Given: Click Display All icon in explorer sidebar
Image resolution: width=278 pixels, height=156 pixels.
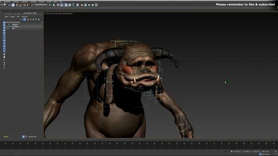Looking at the screenshot, I should point(4,54).
